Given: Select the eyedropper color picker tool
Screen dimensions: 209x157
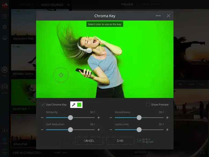Looking at the screenshot, I should point(74,105).
